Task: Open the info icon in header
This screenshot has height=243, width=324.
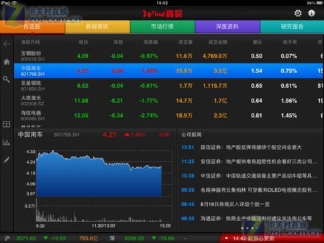Action: tap(311, 13)
